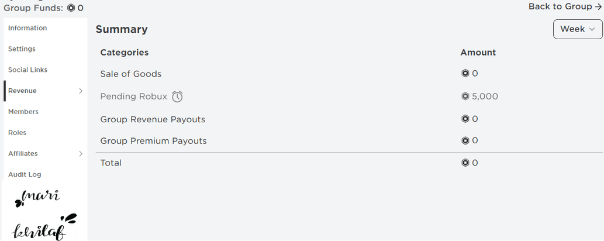This screenshot has height=241, width=604.
Task: Click the Pending Robux label
Action: [134, 97]
